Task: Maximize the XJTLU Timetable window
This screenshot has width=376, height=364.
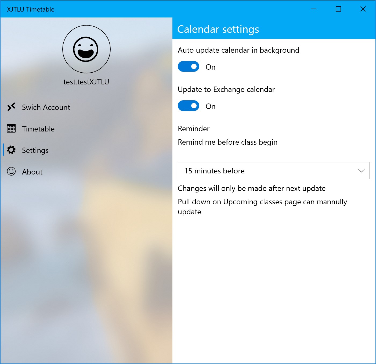Action: click(338, 9)
